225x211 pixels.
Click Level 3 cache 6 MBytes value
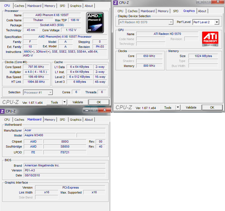(80, 82)
